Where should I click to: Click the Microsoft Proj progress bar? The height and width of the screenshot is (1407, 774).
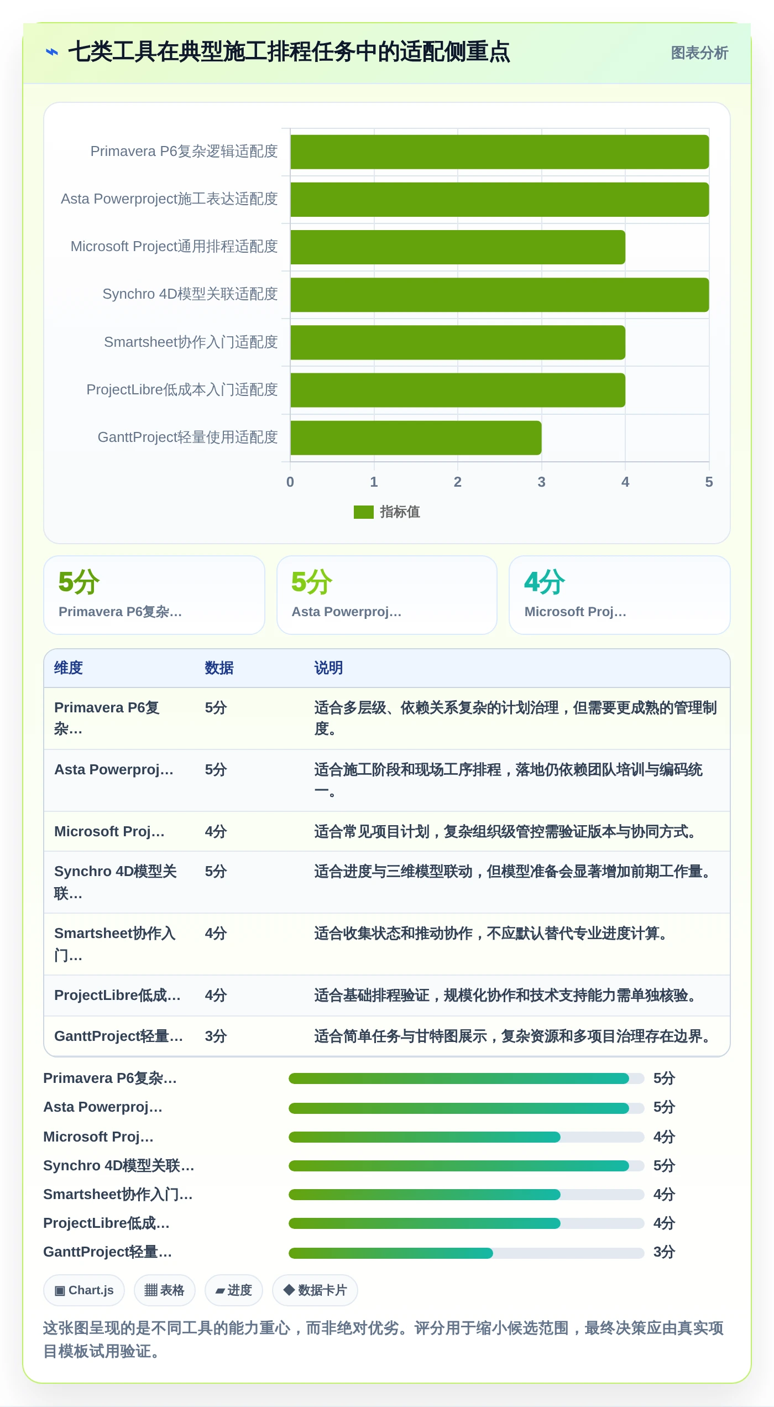[466, 1137]
